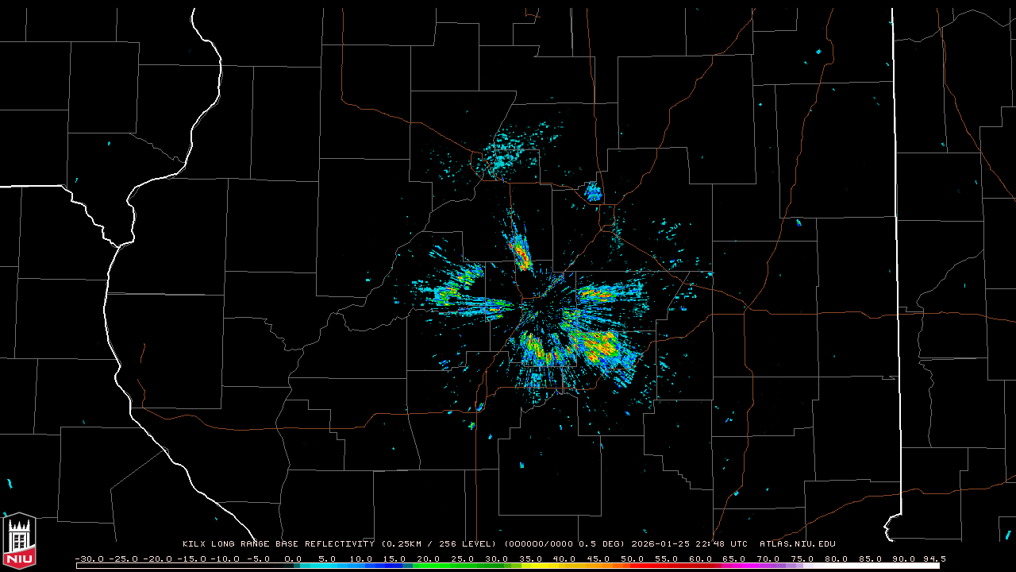This screenshot has height=572, width=1016.
Task: Click the 90.0 scale label
Action: pos(904,558)
